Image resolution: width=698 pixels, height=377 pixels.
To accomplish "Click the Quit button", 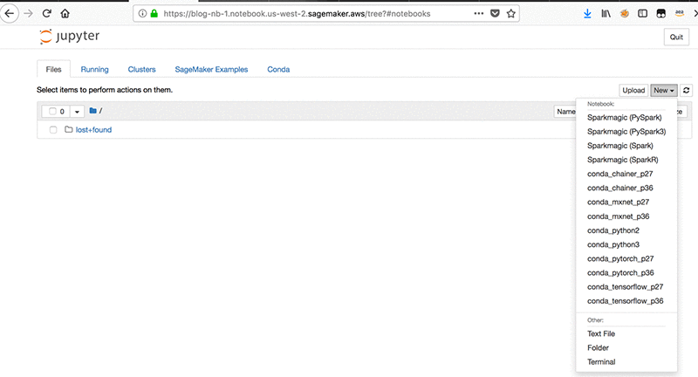I will pos(676,37).
